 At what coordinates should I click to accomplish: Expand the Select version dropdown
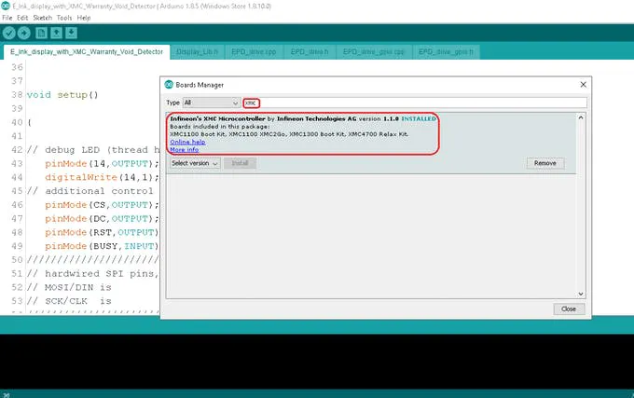click(x=195, y=163)
